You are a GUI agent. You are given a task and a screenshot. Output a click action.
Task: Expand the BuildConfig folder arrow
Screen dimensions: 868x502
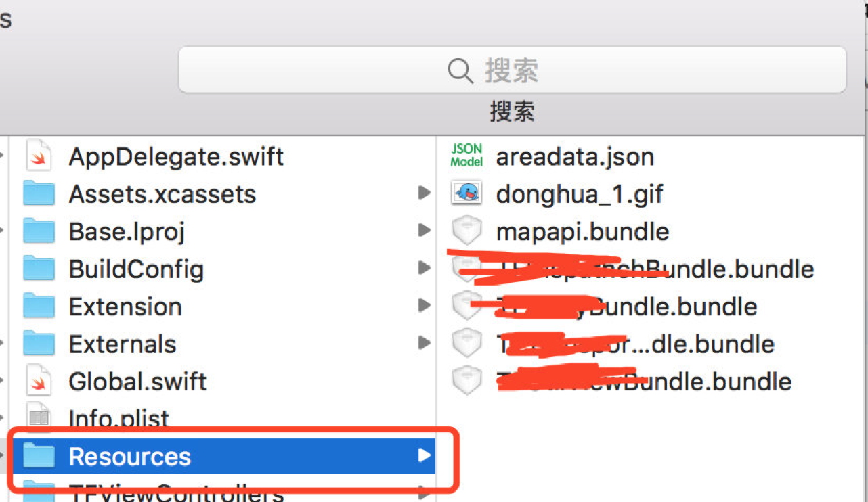point(424,269)
